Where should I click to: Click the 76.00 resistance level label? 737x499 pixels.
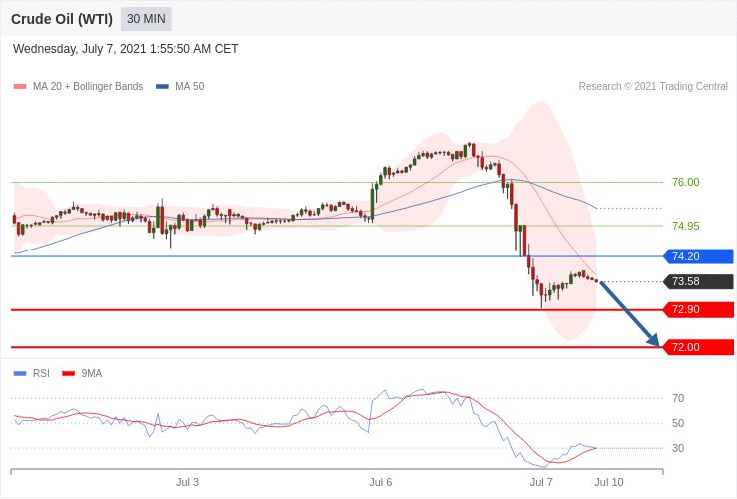pos(686,182)
